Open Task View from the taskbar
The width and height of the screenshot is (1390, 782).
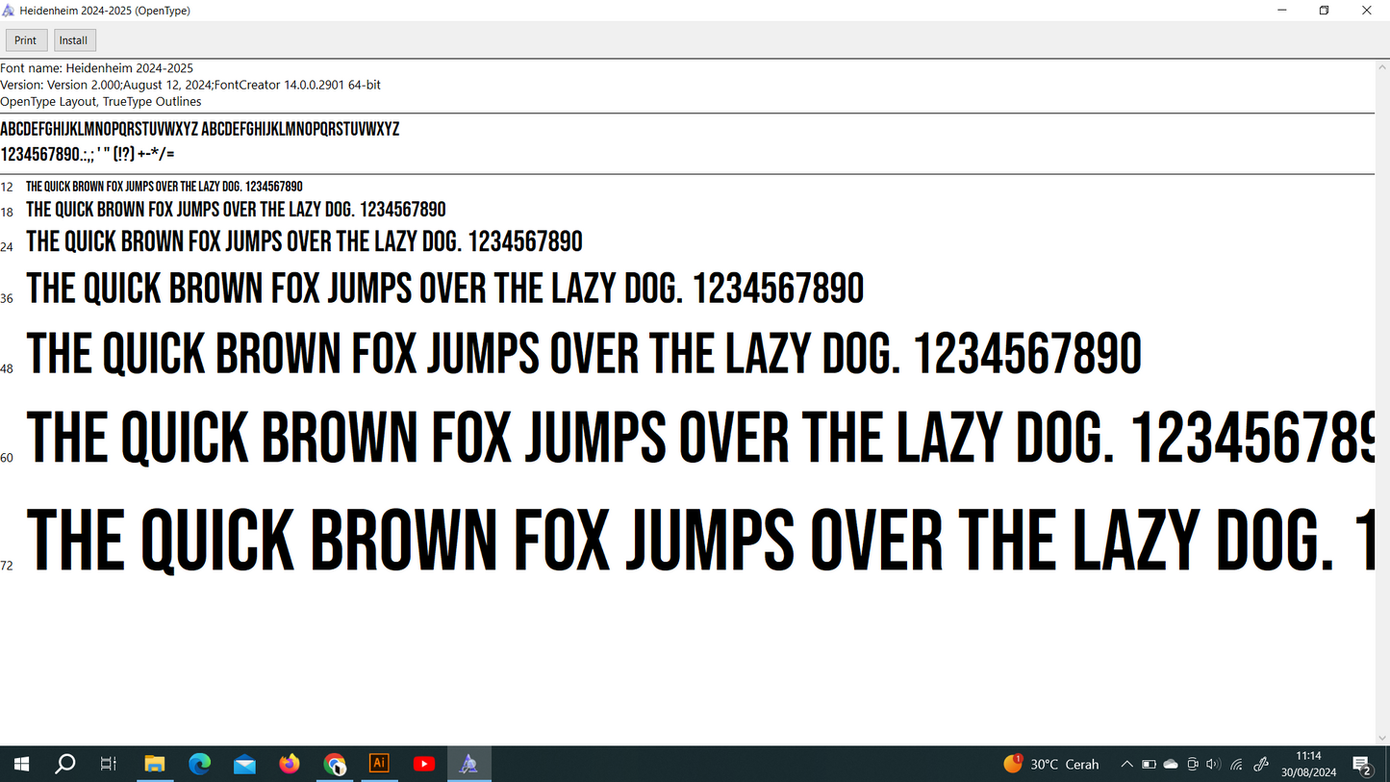(x=109, y=764)
